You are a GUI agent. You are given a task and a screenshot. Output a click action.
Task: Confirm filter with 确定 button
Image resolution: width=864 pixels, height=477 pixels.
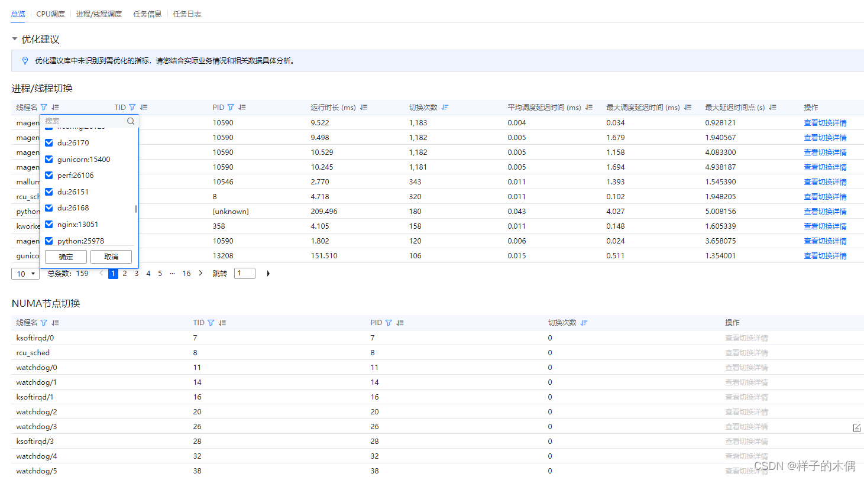pyautogui.click(x=66, y=257)
